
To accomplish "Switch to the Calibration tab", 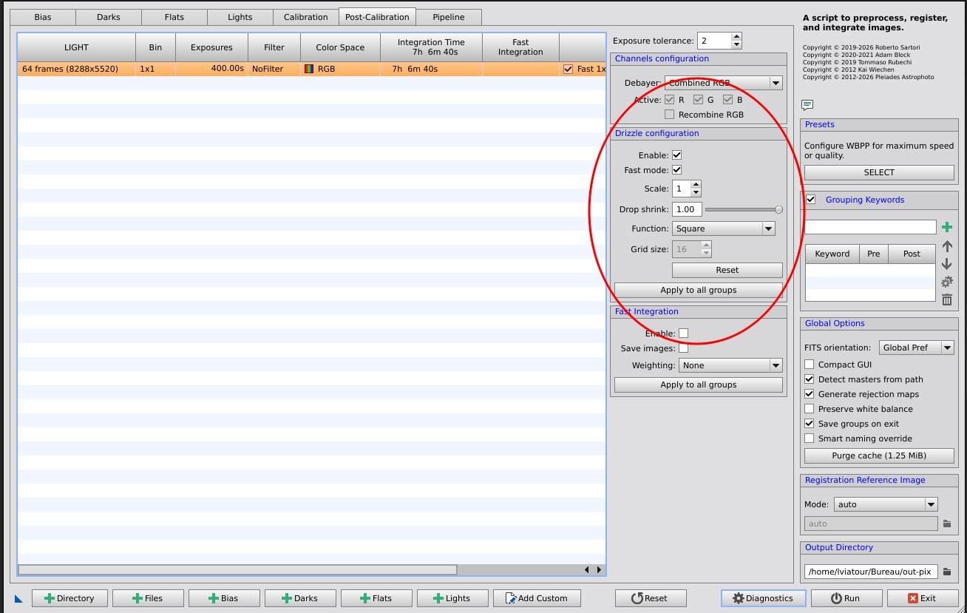I will (306, 17).
